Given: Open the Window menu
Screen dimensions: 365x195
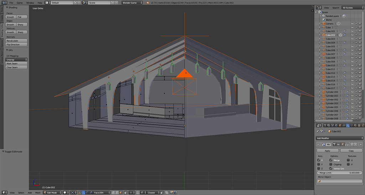Looking at the screenshot, I should (x=30, y=3).
